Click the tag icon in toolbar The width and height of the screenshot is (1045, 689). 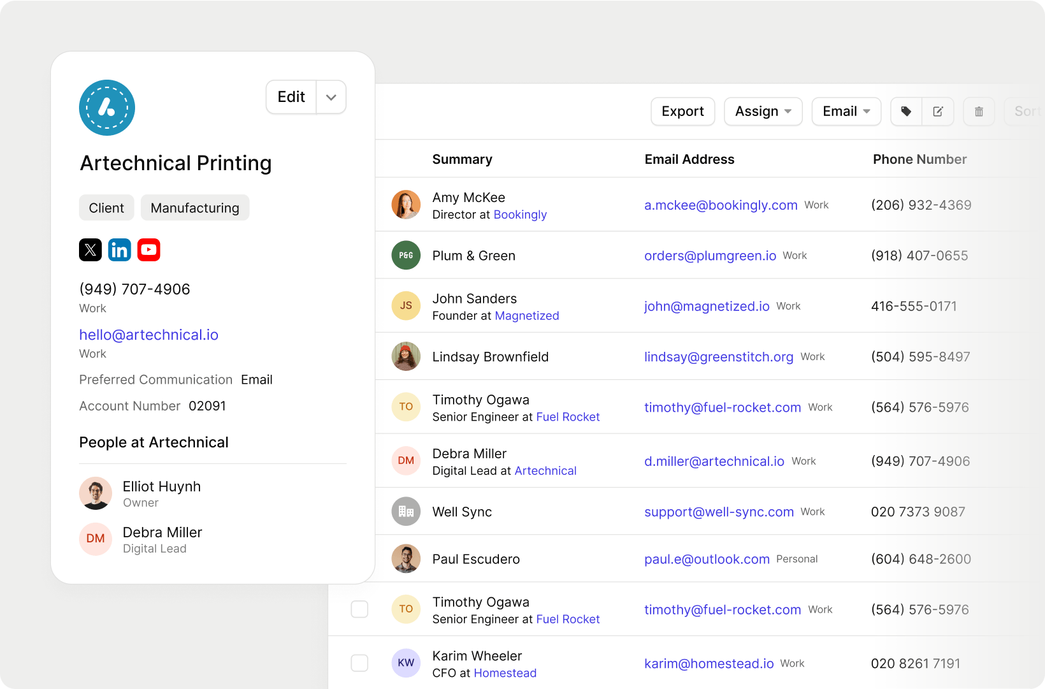[906, 112]
